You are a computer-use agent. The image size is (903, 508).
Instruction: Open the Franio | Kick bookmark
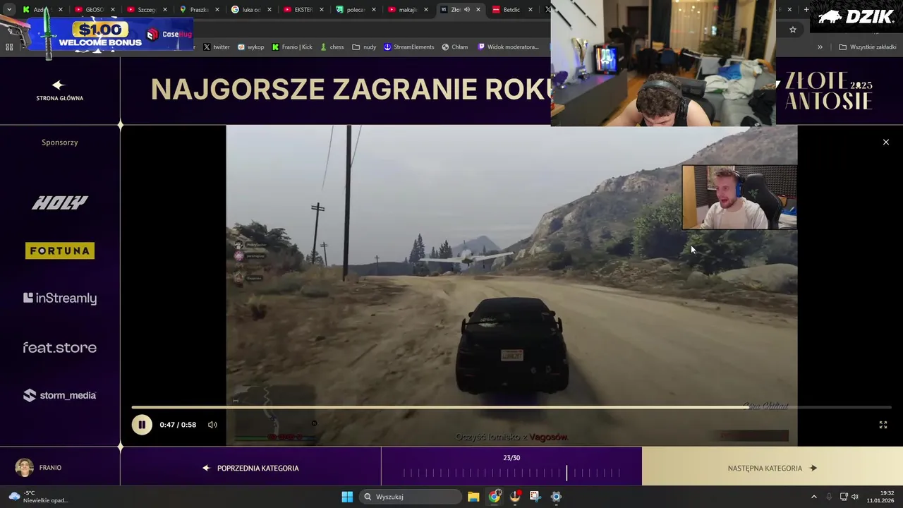pos(292,47)
